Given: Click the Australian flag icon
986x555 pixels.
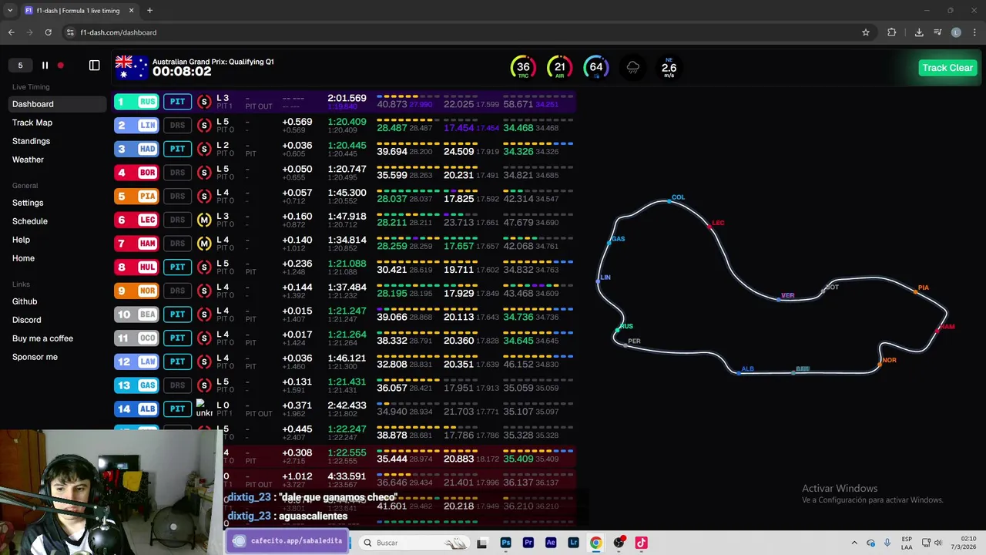Looking at the screenshot, I should point(131,67).
